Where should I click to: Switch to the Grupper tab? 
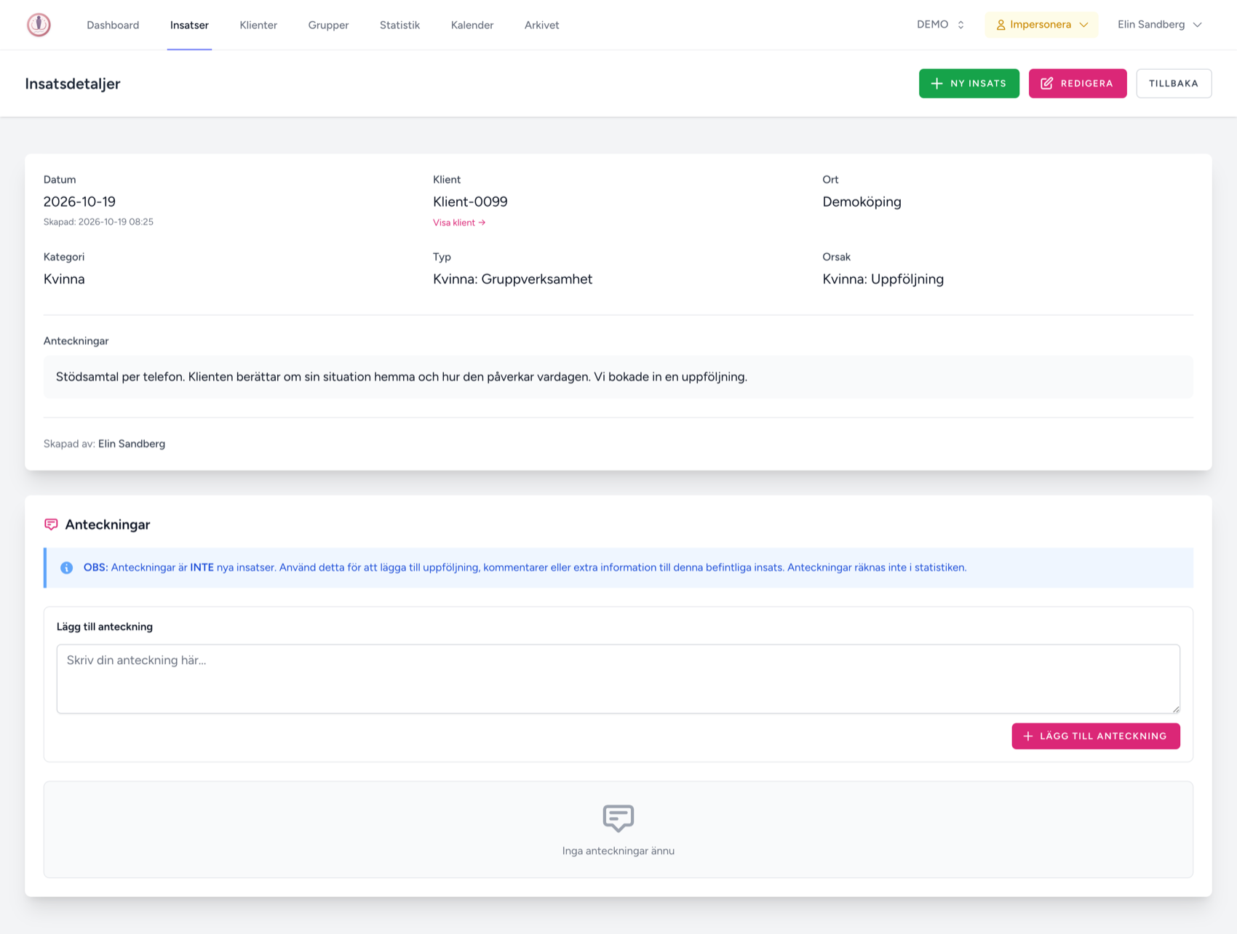pos(328,25)
